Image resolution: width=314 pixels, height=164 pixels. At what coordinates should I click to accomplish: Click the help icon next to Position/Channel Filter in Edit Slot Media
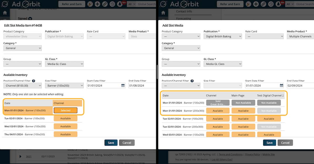(x=33, y=81)
